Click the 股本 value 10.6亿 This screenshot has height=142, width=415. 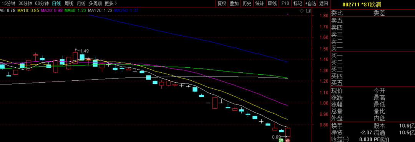(x=407, y=126)
